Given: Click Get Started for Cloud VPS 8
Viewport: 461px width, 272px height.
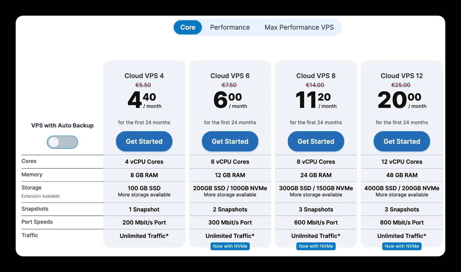Looking at the screenshot, I should pyautogui.click(x=316, y=141).
